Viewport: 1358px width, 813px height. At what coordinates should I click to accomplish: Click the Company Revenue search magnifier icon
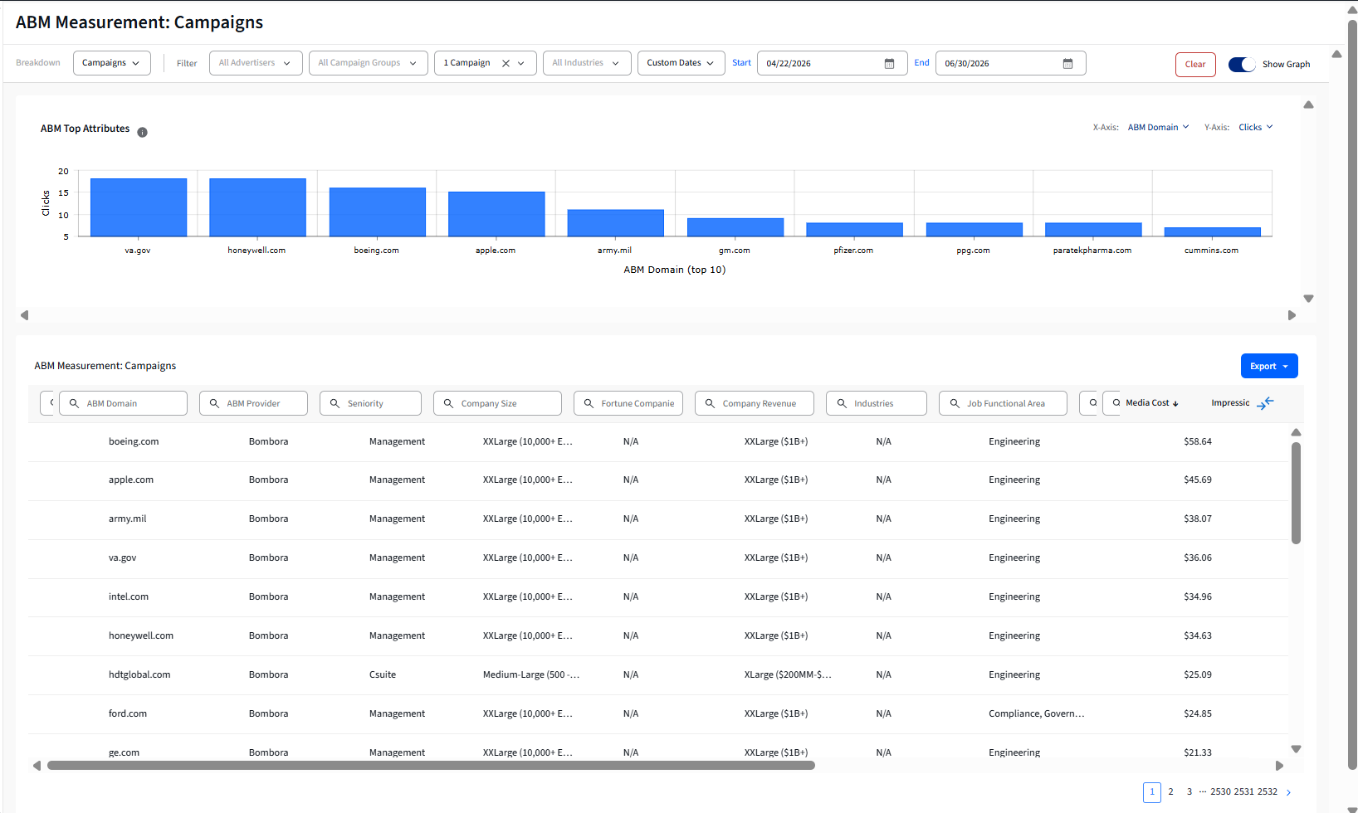click(710, 403)
